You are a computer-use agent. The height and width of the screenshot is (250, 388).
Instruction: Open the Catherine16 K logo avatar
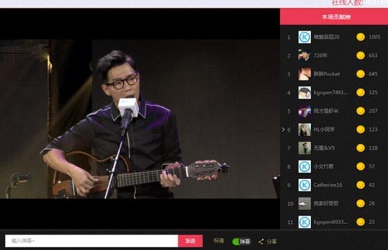(x=305, y=185)
